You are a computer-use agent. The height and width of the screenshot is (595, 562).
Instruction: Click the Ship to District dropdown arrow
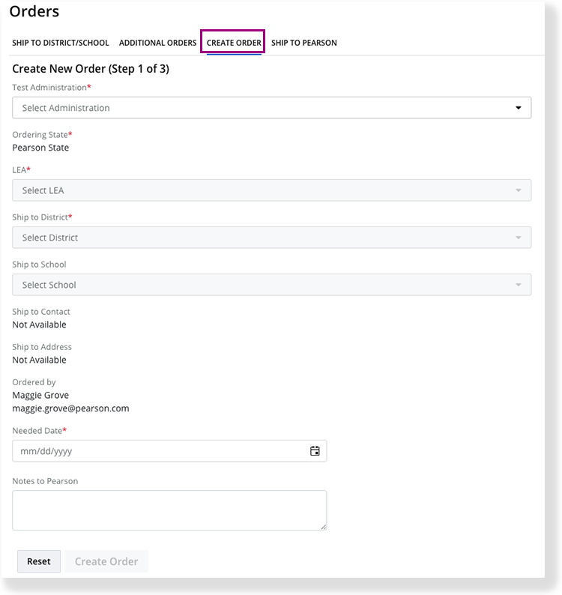coord(518,238)
